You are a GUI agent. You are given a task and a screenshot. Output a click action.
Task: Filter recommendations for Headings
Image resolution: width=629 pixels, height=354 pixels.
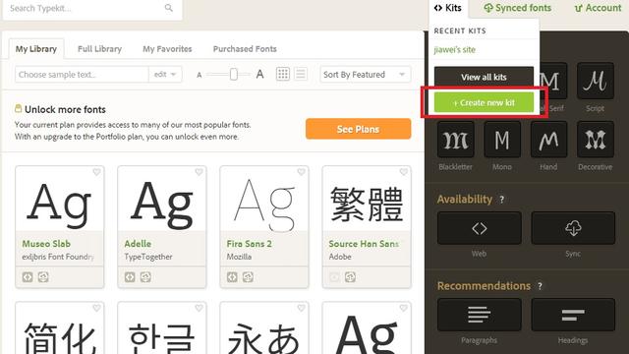573,315
